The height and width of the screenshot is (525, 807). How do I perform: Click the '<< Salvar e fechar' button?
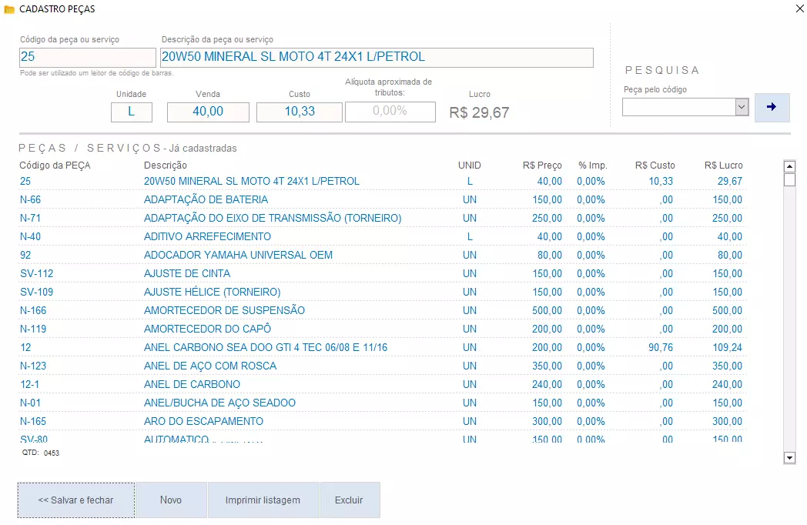click(76, 500)
